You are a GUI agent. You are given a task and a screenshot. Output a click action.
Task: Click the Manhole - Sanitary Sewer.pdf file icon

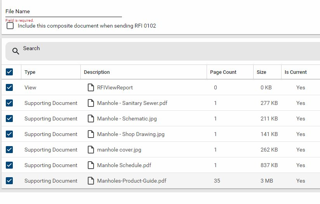(x=91, y=103)
